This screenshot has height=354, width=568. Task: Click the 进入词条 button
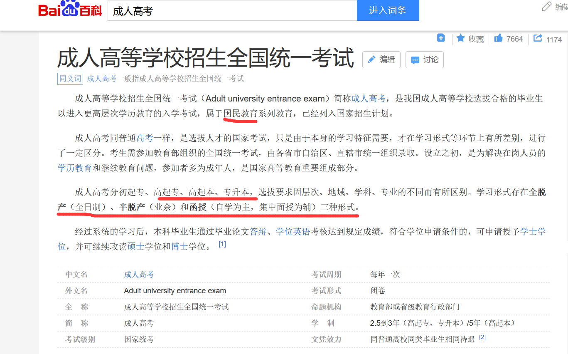pos(388,10)
